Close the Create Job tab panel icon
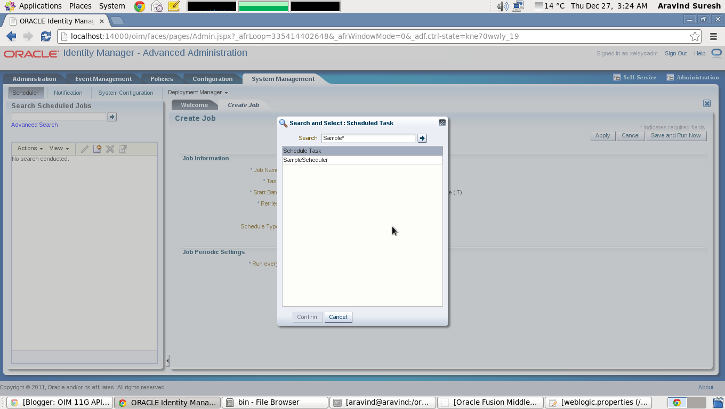 [707, 104]
